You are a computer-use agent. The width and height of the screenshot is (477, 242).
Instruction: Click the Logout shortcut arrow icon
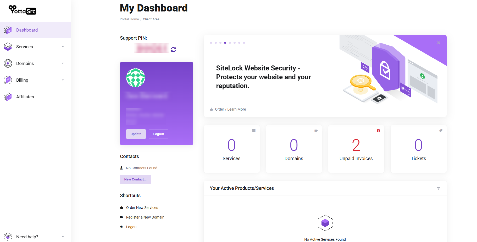coord(122,227)
